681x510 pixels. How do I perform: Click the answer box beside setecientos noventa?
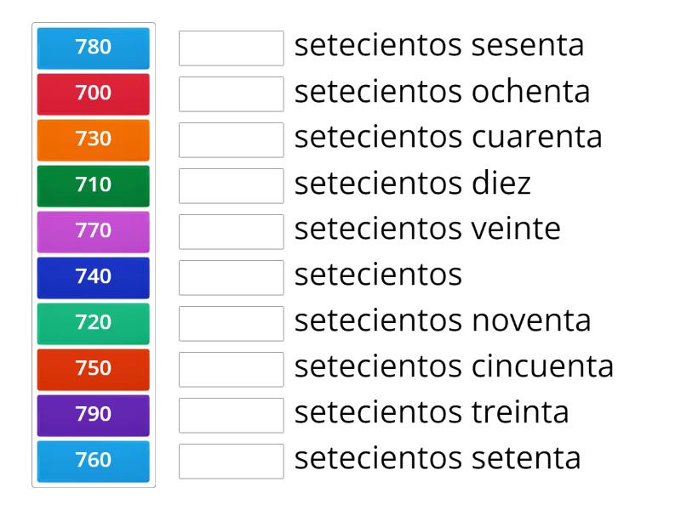(232, 323)
